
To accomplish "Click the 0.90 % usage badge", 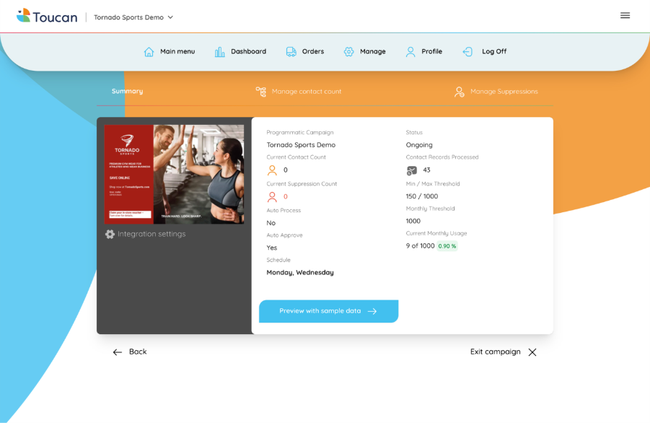I will [447, 246].
